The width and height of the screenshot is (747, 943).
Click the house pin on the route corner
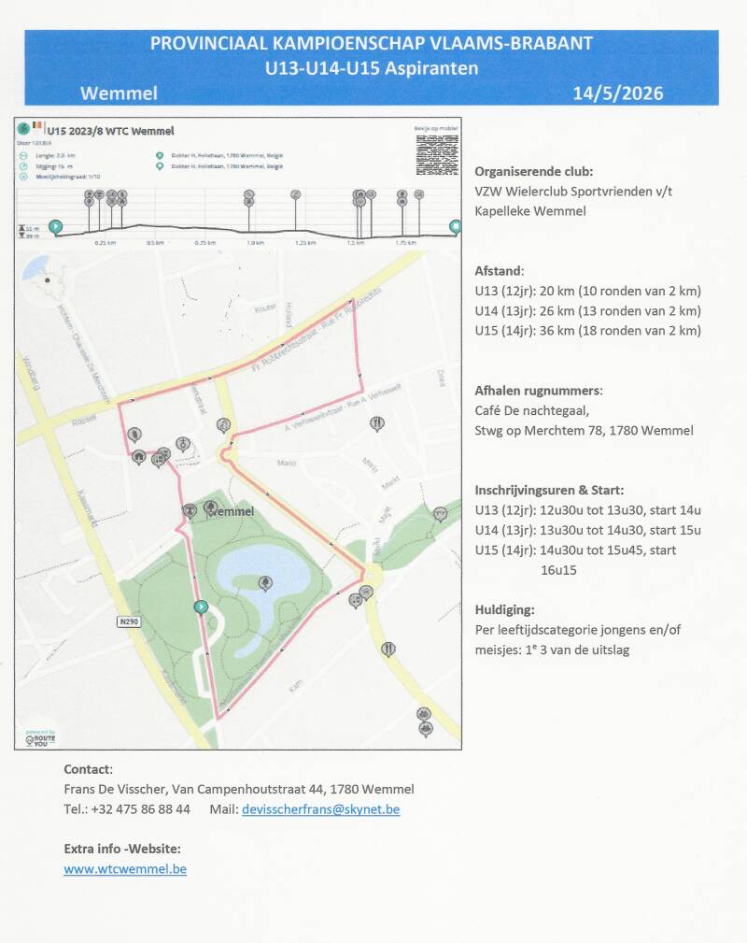tap(139, 458)
